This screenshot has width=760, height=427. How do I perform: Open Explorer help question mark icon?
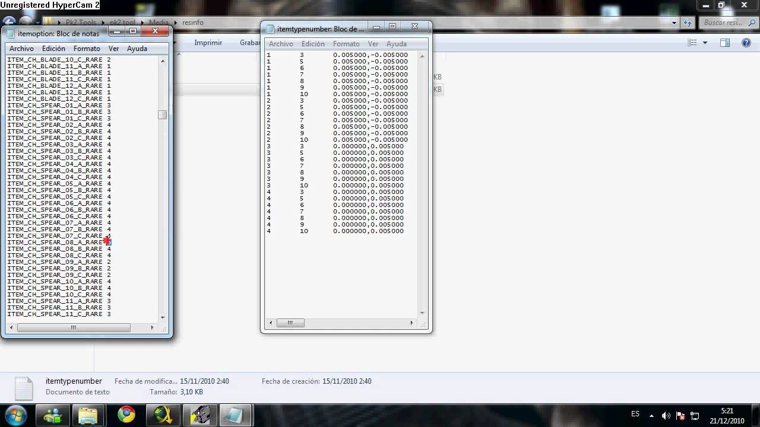click(746, 43)
